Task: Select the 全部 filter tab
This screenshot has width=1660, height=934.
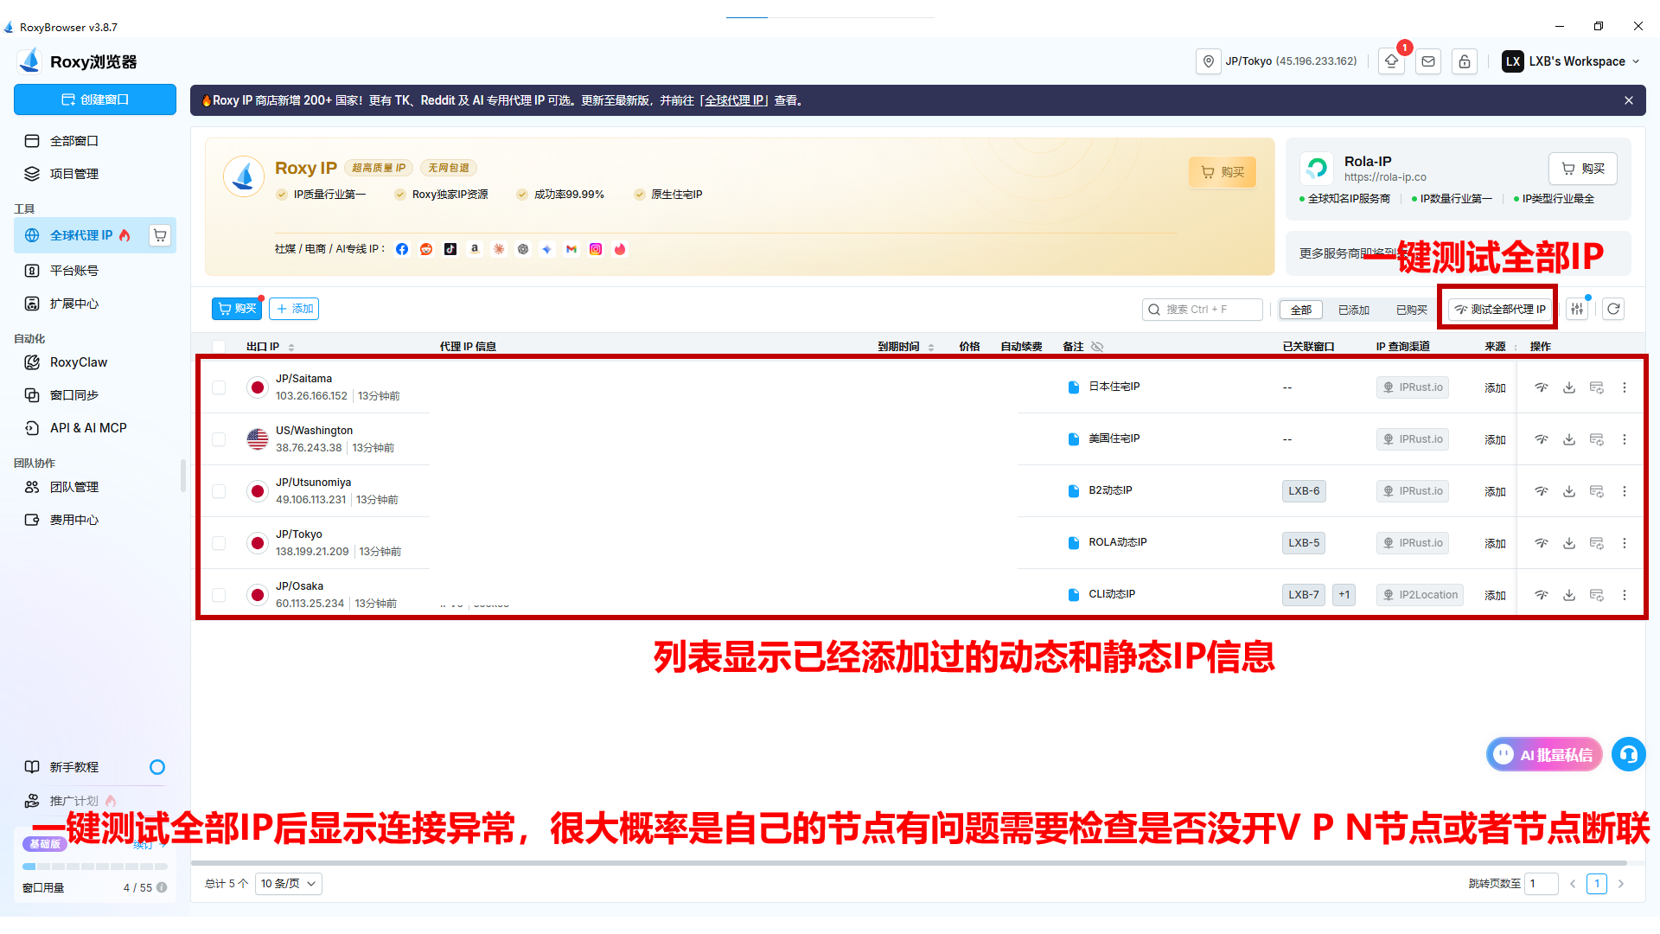Action: pyautogui.click(x=1301, y=310)
